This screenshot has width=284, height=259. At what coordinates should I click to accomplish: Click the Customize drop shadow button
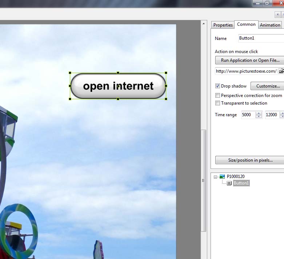[x=267, y=86]
